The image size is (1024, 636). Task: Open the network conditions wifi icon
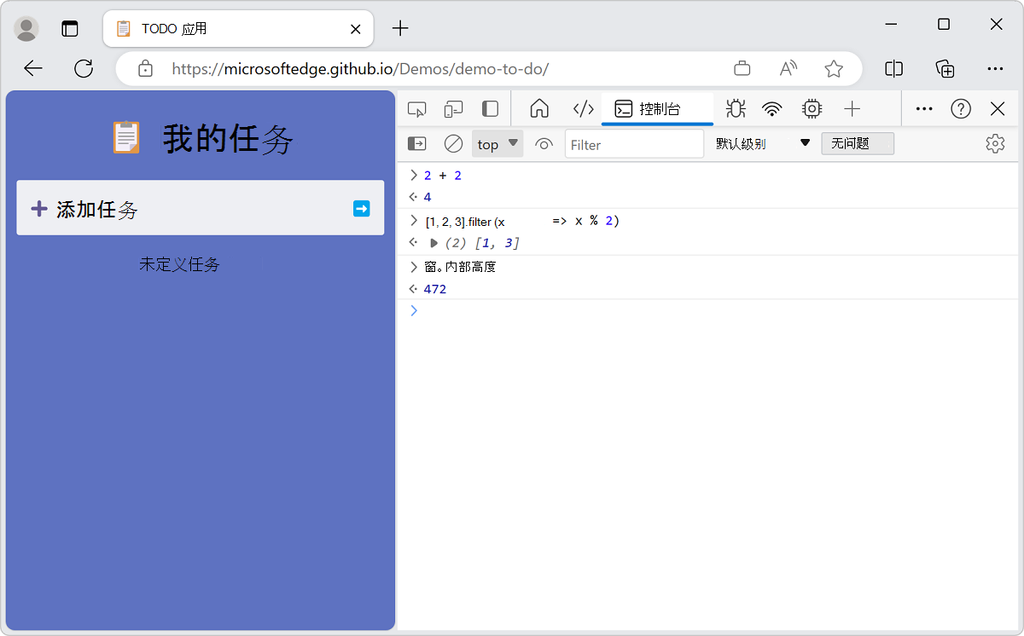[772, 108]
